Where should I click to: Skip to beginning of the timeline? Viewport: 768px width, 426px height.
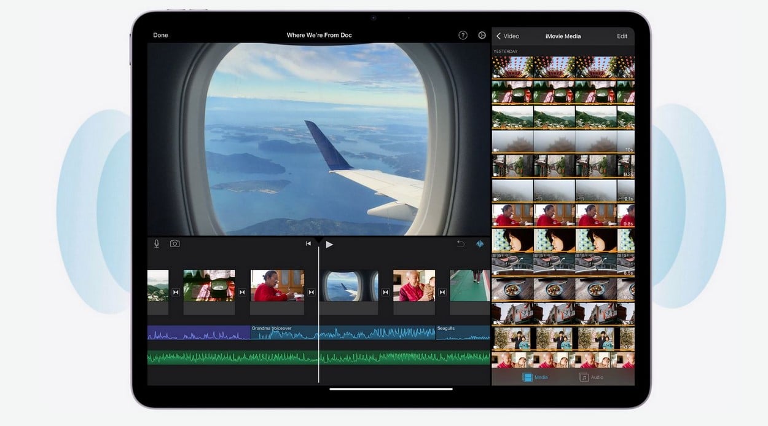[308, 244]
